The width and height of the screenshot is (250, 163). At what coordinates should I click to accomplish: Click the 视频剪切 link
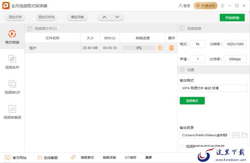(87, 158)
